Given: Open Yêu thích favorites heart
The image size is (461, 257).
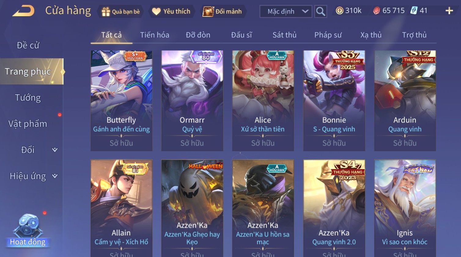Looking at the screenshot, I should coord(171,12).
